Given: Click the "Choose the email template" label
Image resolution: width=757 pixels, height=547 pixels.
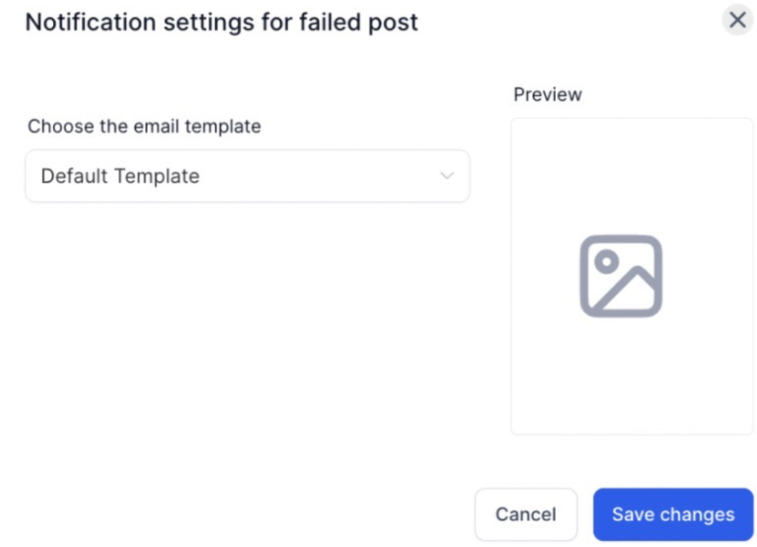Looking at the screenshot, I should pyautogui.click(x=144, y=126).
